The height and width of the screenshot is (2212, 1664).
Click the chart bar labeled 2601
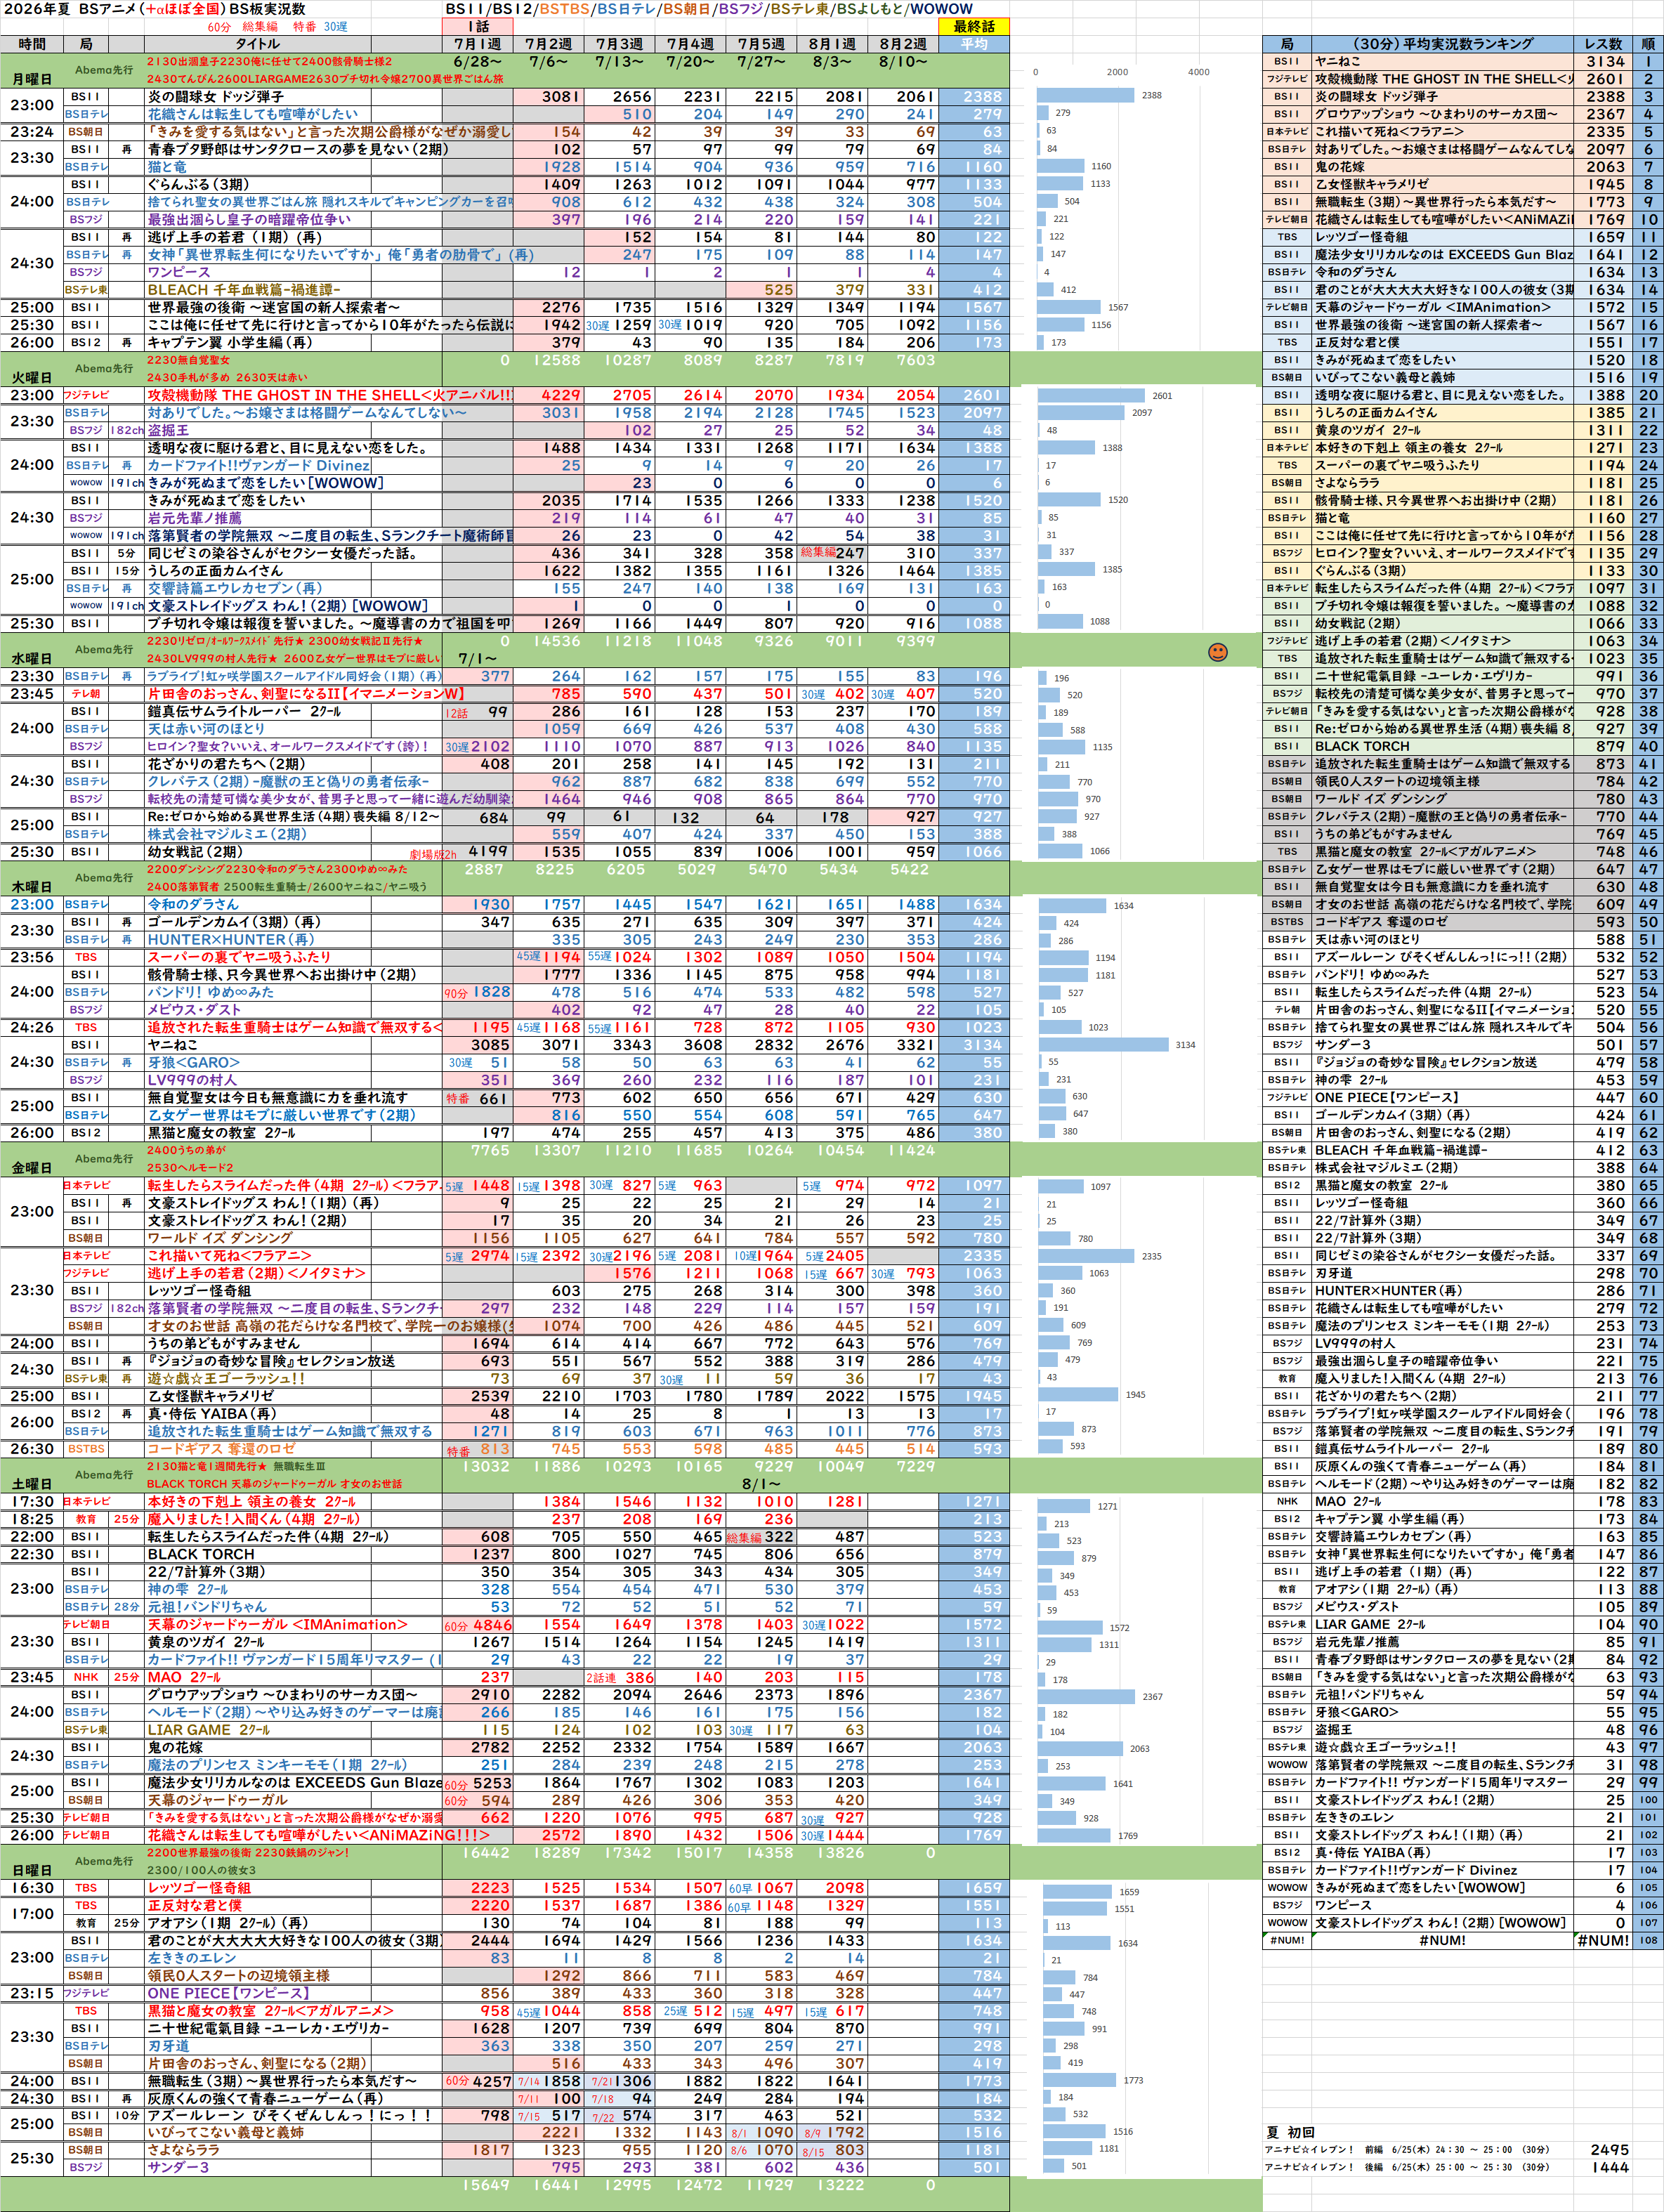(x=1091, y=396)
